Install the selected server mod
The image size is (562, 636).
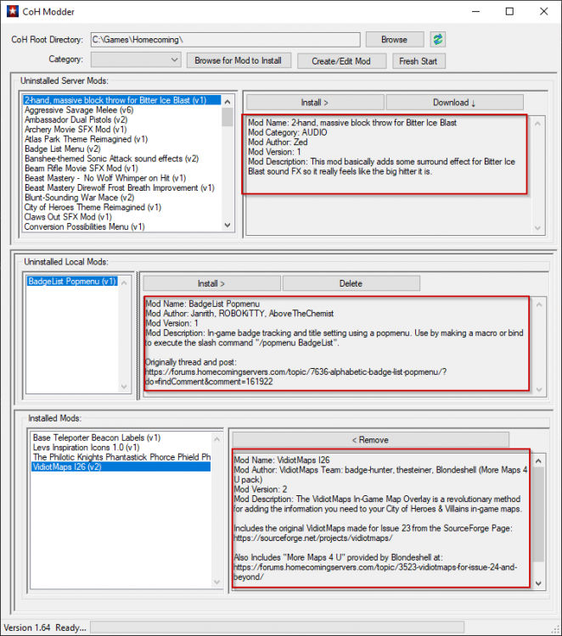pos(314,103)
